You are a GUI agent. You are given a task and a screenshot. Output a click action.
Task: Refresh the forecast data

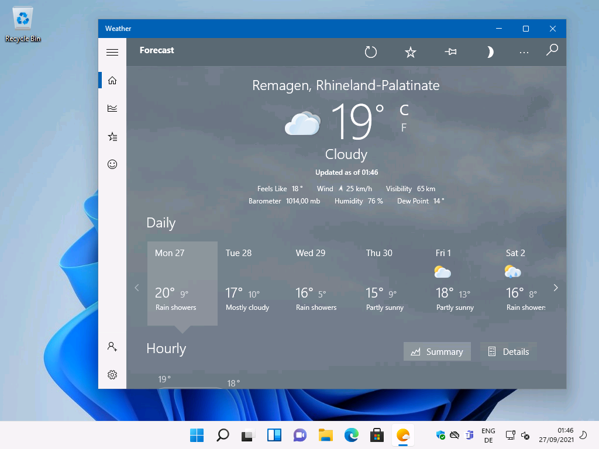[x=370, y=52]
